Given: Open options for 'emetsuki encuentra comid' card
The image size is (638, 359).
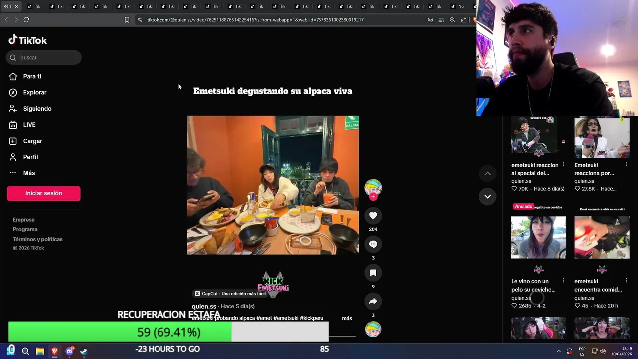Looking at the screenshot, I should click(626, 281).
